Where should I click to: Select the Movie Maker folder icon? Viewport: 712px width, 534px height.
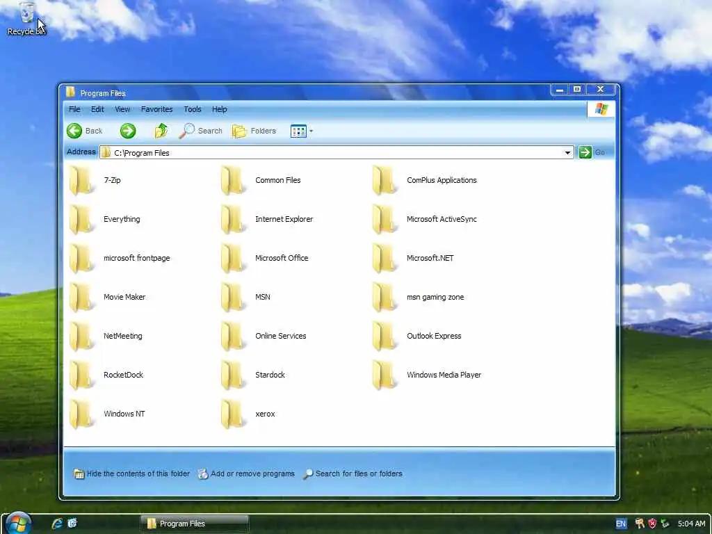click(x=82, y=298)
